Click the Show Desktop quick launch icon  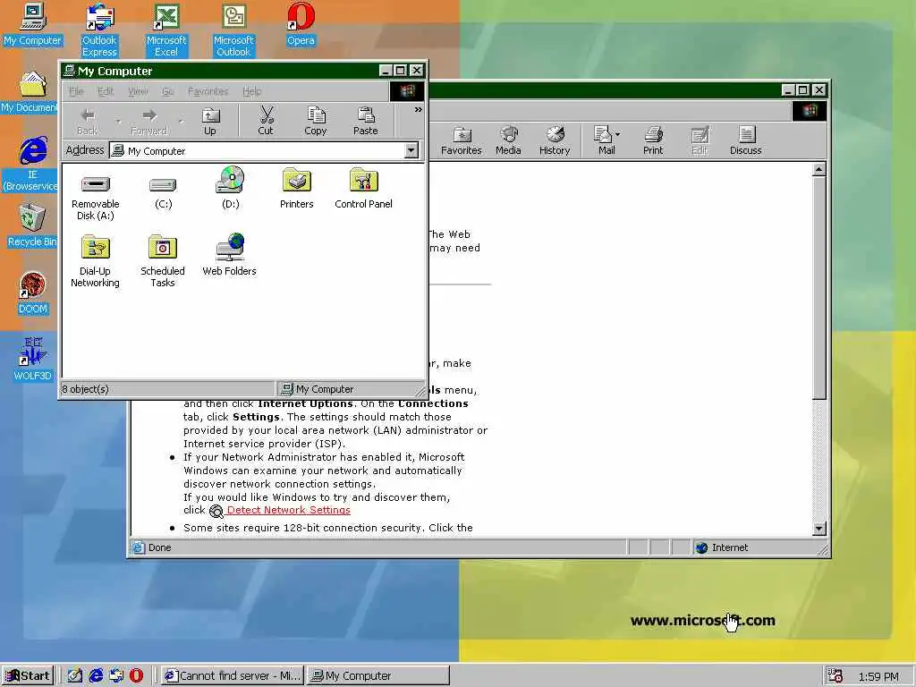75,675
